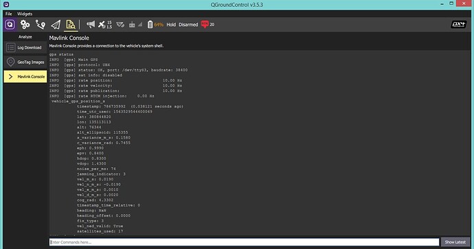Click the Mavlink Console chevron icon

click(x=10, y=77)
